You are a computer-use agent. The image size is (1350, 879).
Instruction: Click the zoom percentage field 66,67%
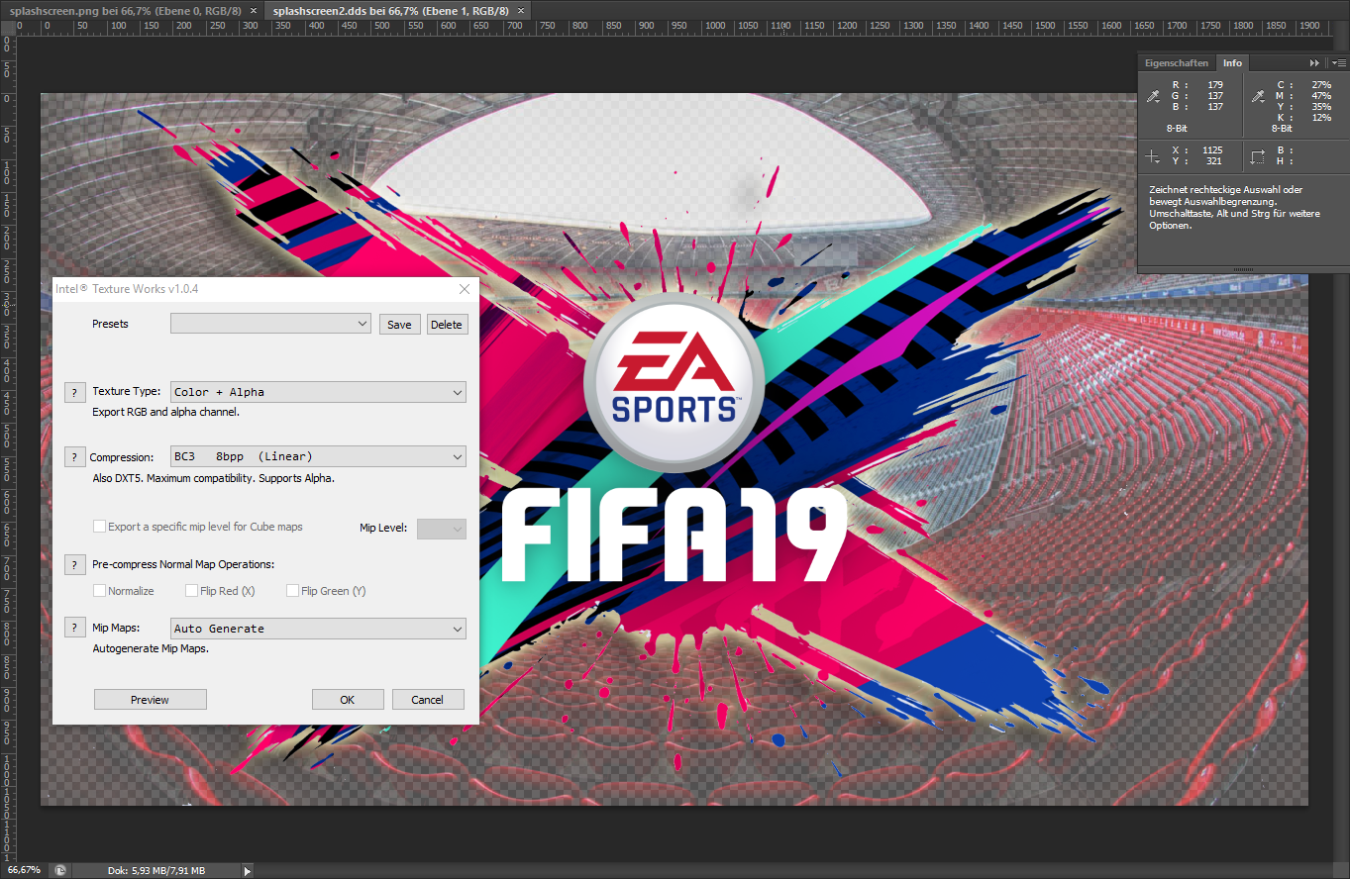point(24,870)
